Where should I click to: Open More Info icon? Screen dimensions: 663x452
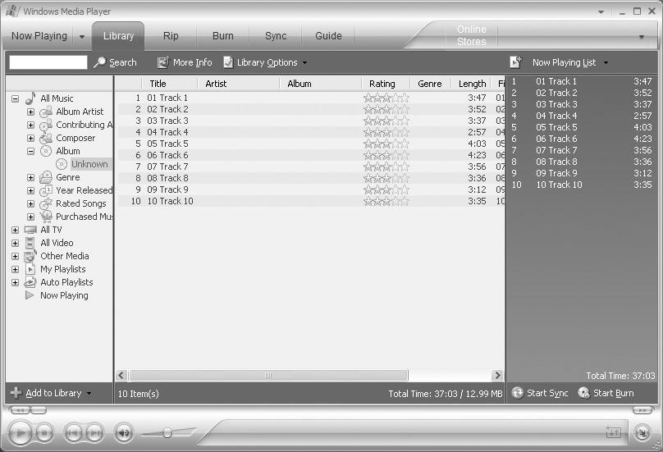tap(163, 62)
